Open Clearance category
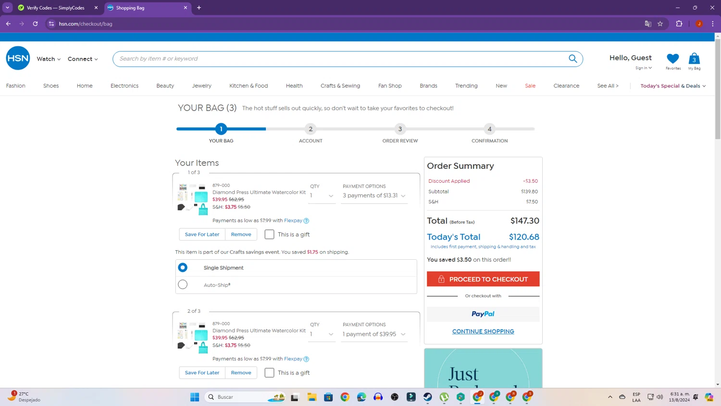This screenshot has height=406, width=721. point(566,86)
